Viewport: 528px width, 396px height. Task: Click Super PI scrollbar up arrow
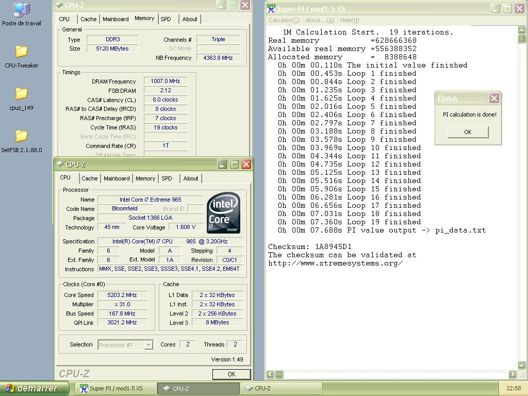point(522,30)
